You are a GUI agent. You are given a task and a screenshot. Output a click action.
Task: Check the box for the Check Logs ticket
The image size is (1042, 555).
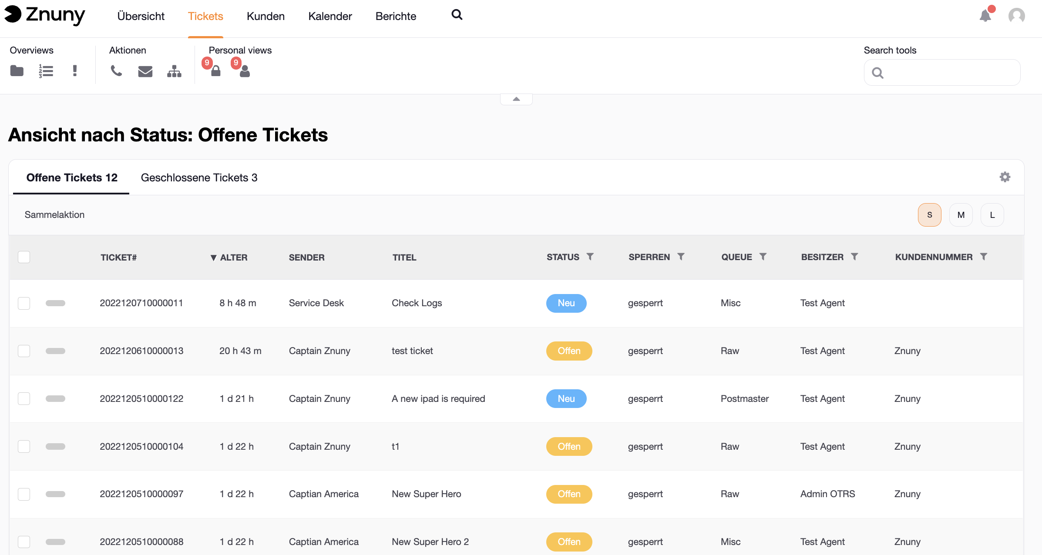click(24, 303)
